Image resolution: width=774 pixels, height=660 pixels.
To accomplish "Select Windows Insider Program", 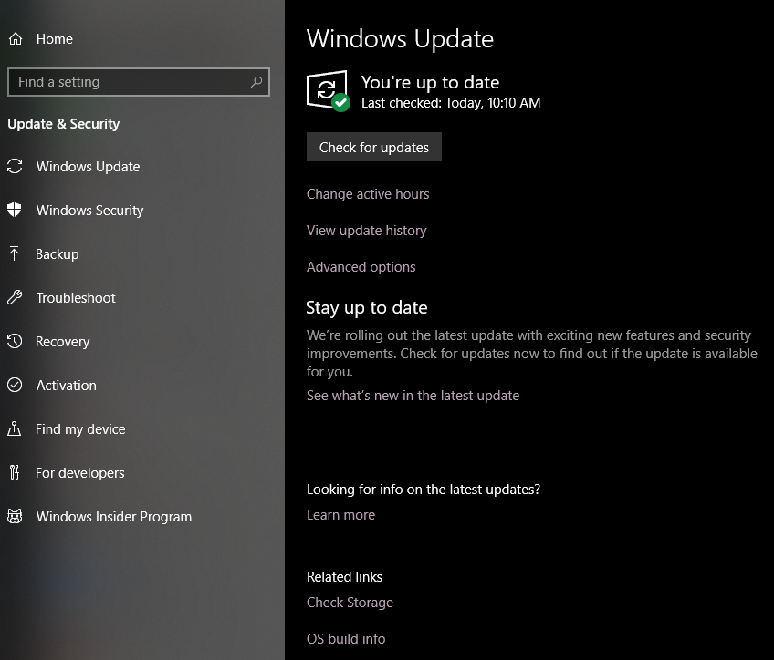I will click(114, 517).
